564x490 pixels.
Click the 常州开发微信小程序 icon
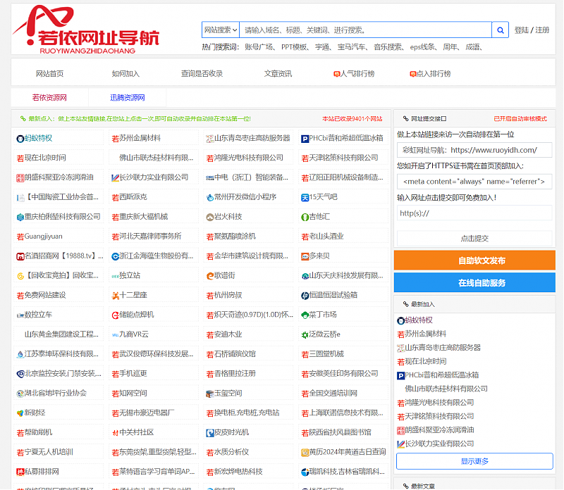coord(209,198)
